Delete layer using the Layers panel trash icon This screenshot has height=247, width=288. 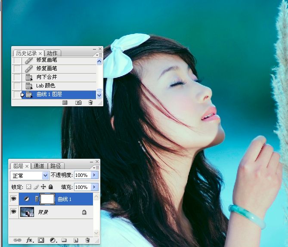click(x=87, y=240)
